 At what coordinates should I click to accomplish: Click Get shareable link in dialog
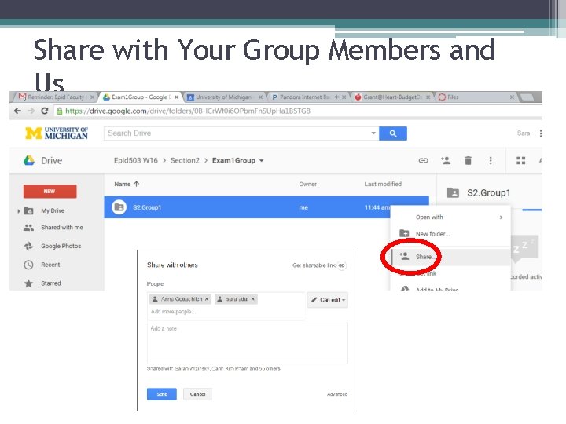319,265
